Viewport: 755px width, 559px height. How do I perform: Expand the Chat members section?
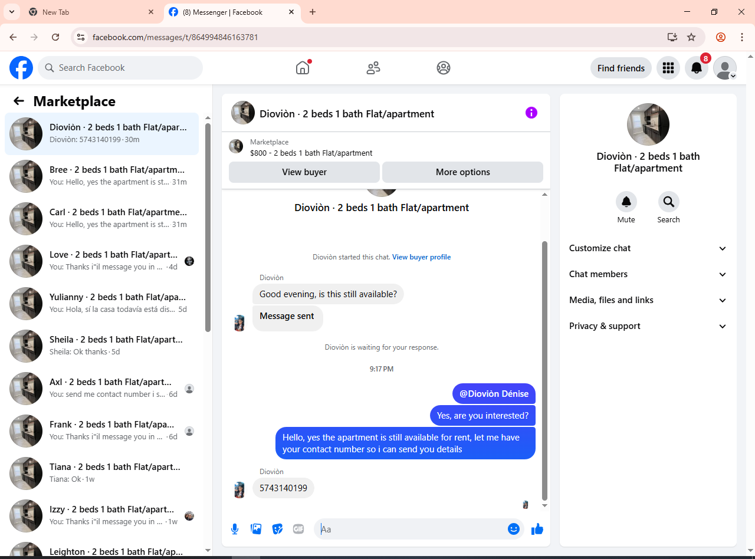click(648, 274)
